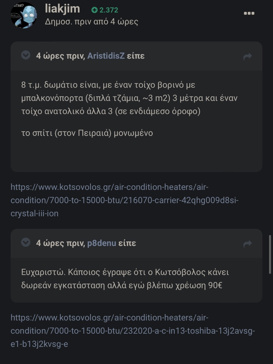The image size is (273, 364).
Task: Click 'το σπίτι (στον Πειραιά) μονωμένο' line
Action: (87, 133)
